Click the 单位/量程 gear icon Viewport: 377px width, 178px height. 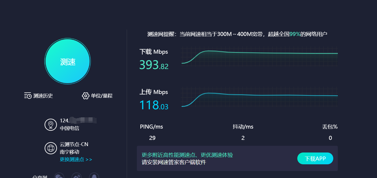[x=85, y=96]
